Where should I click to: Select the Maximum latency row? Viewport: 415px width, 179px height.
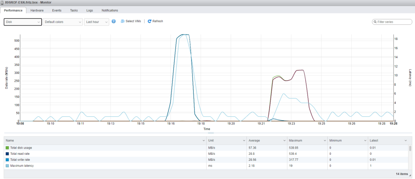tap(206, 166)
